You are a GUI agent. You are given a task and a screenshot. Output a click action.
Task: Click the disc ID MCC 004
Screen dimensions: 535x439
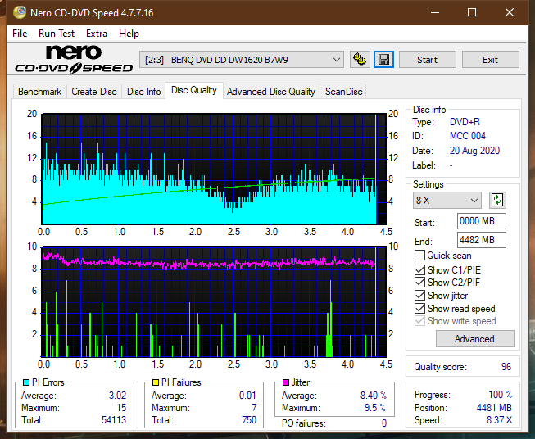click(468, 136)
